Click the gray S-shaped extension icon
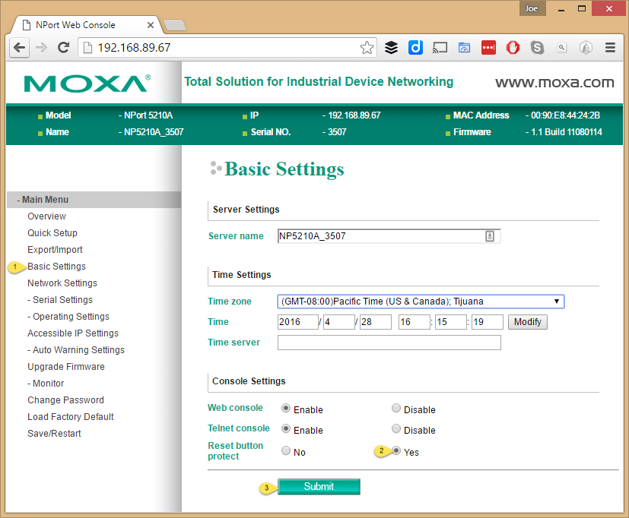The width and height of the screenshot is (629, 518). pos(537,48)
